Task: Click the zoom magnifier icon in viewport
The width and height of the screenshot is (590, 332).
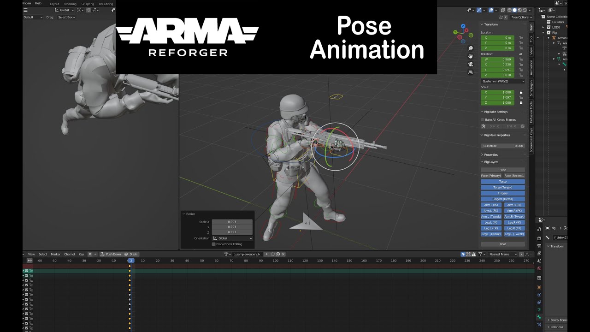Action: point(471,48)
